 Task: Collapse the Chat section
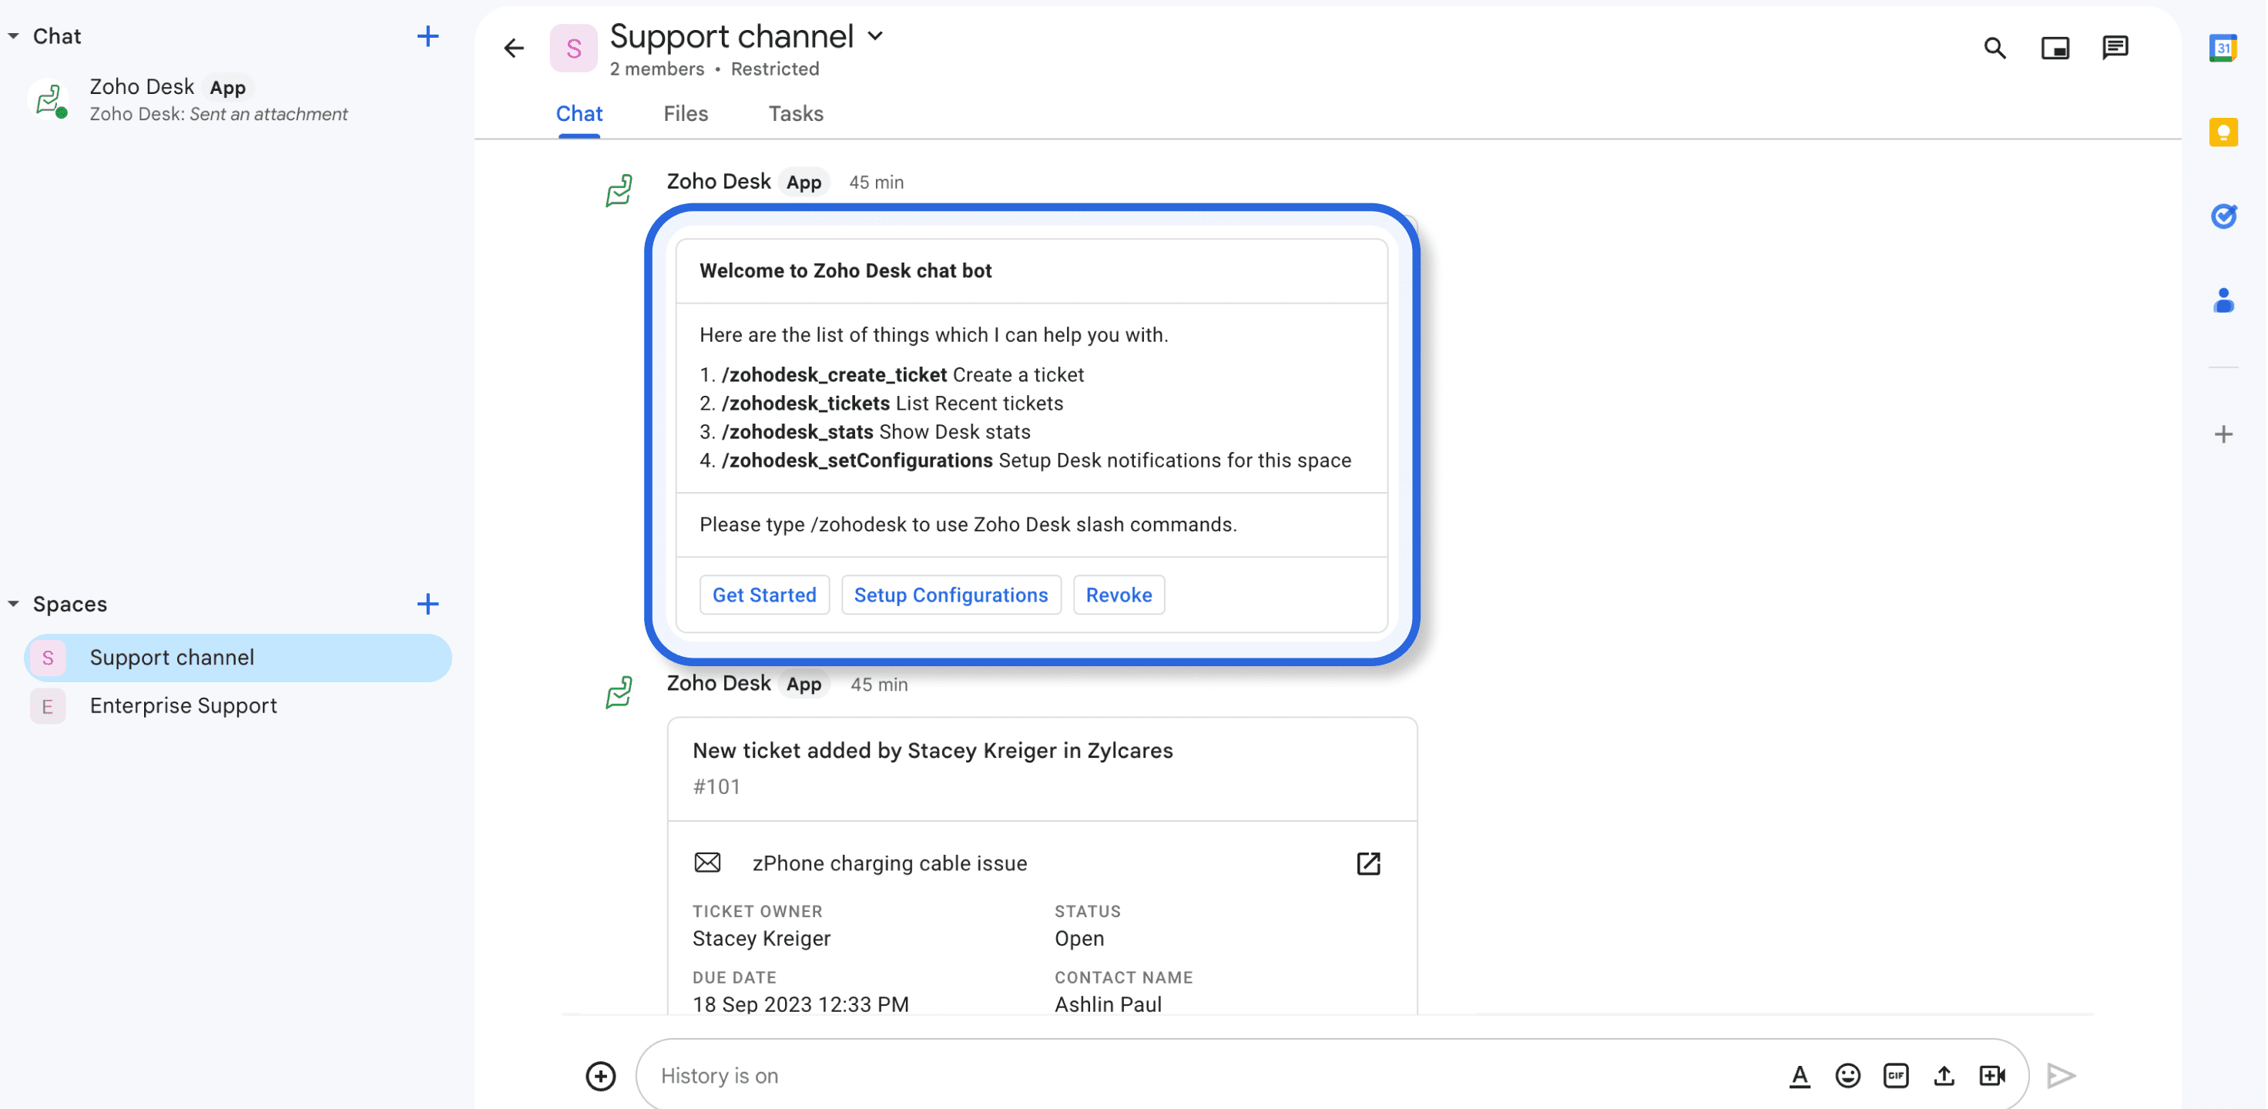pos(13,36)
